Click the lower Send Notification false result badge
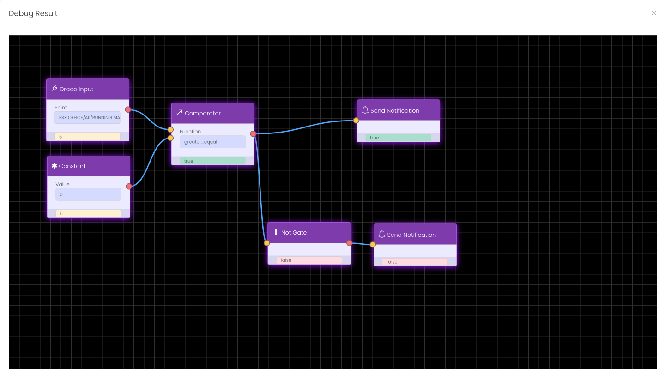Image resolution: width=665 pixels, height=380 pixels. click(415, 262)
